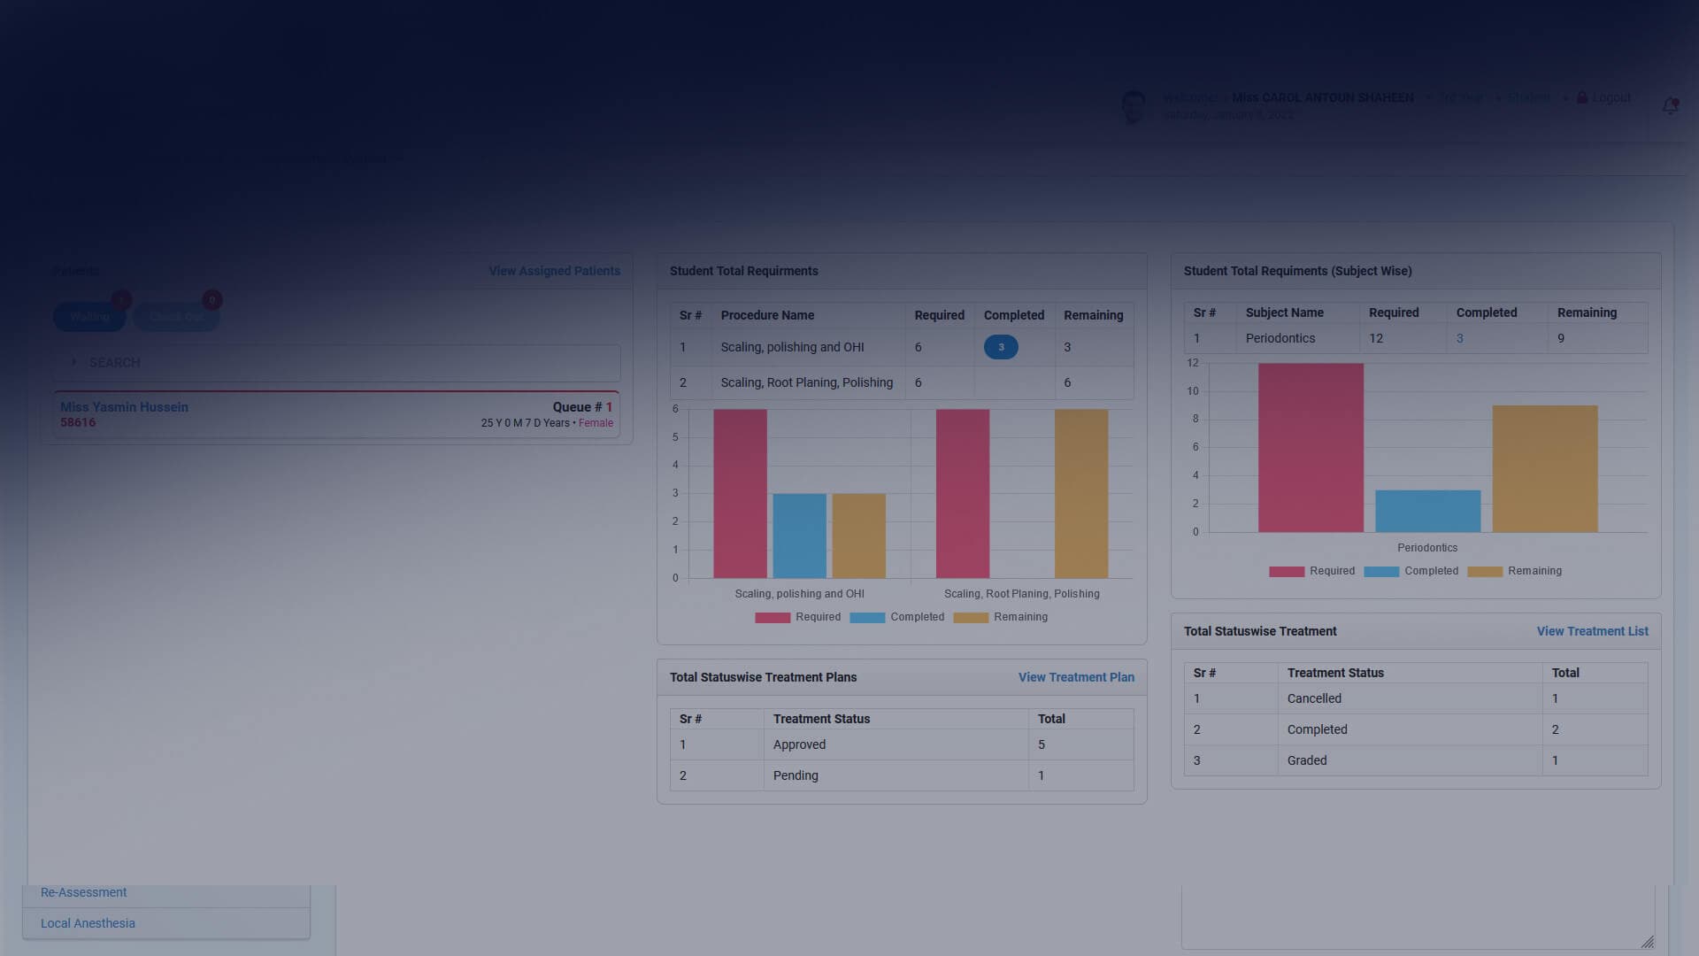Select the Waiting patients tab
Viewport: 1699px width, 956px height.
(89, 317)
